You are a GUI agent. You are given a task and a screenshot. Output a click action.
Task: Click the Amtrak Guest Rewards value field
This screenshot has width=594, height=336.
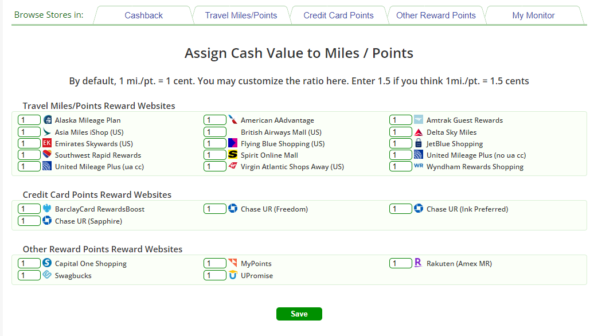(x=400, y=120)
